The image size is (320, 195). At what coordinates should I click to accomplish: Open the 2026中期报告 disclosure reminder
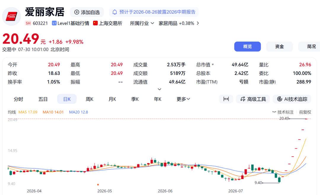tap(154, 12)
